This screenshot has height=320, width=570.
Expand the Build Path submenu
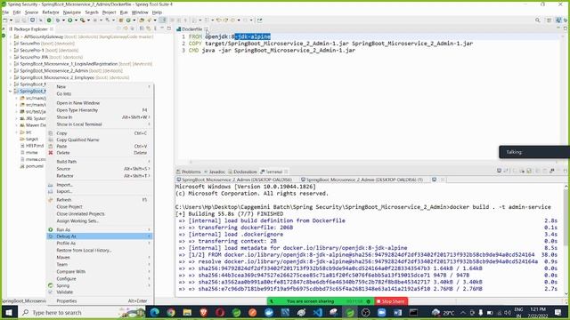point(149,162)
